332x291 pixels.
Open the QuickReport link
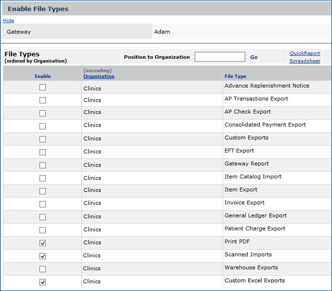(x=305, y=53)
